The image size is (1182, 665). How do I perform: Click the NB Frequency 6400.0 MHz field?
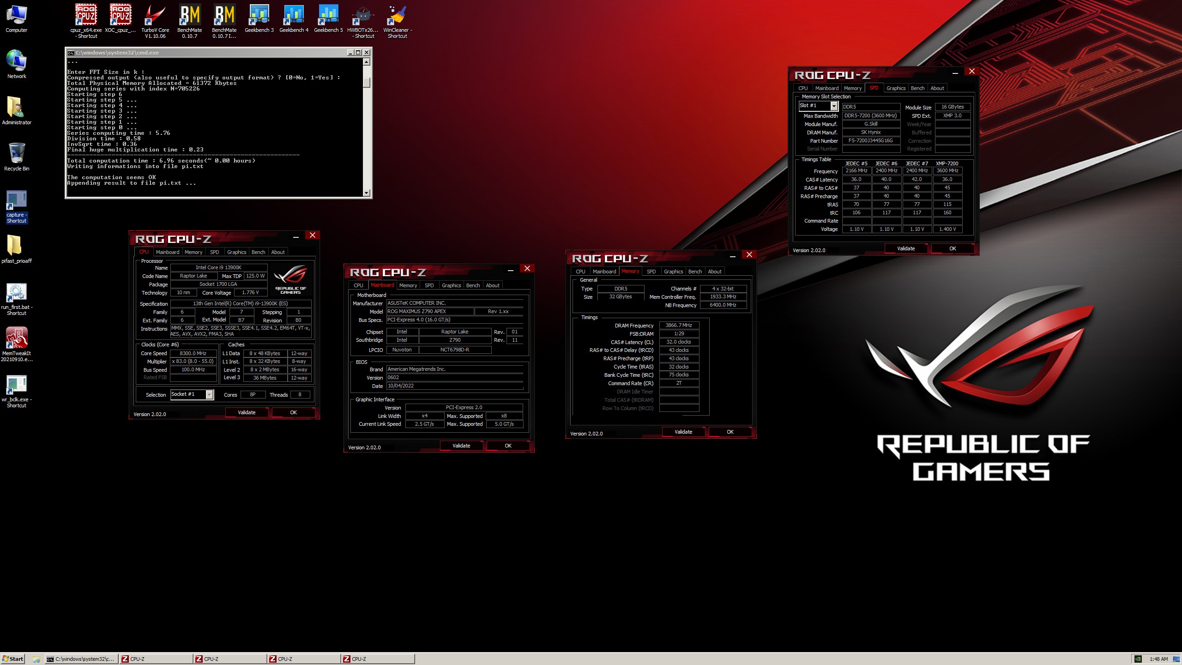(x=723, y=305)
